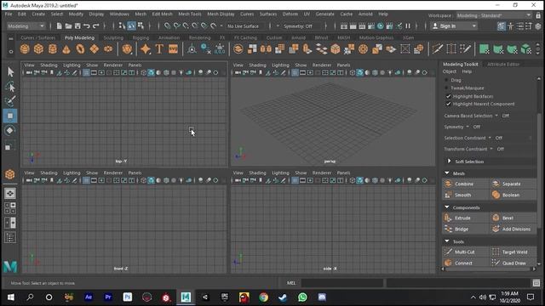The height and width of the screenshot is (306, 545).
Task: Choose the Paint Selection tool
Action: click(x=10, y=101)
